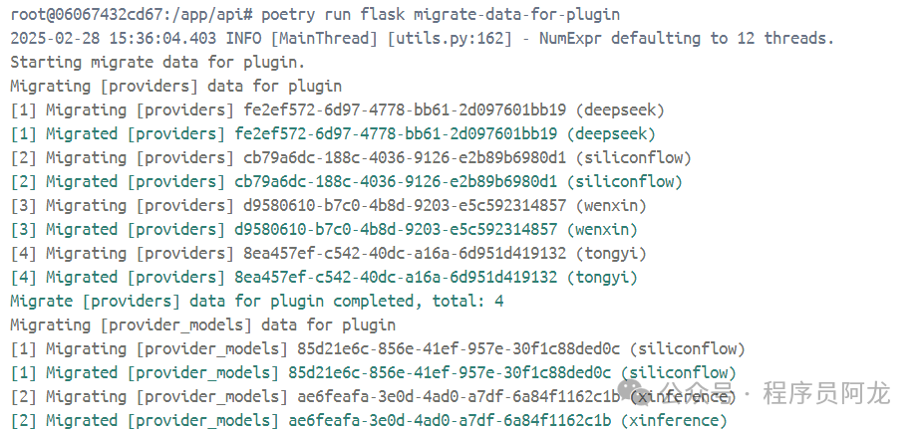Click the 'Migrating [providers] data for plugin' header line

(x=175, y=86)
